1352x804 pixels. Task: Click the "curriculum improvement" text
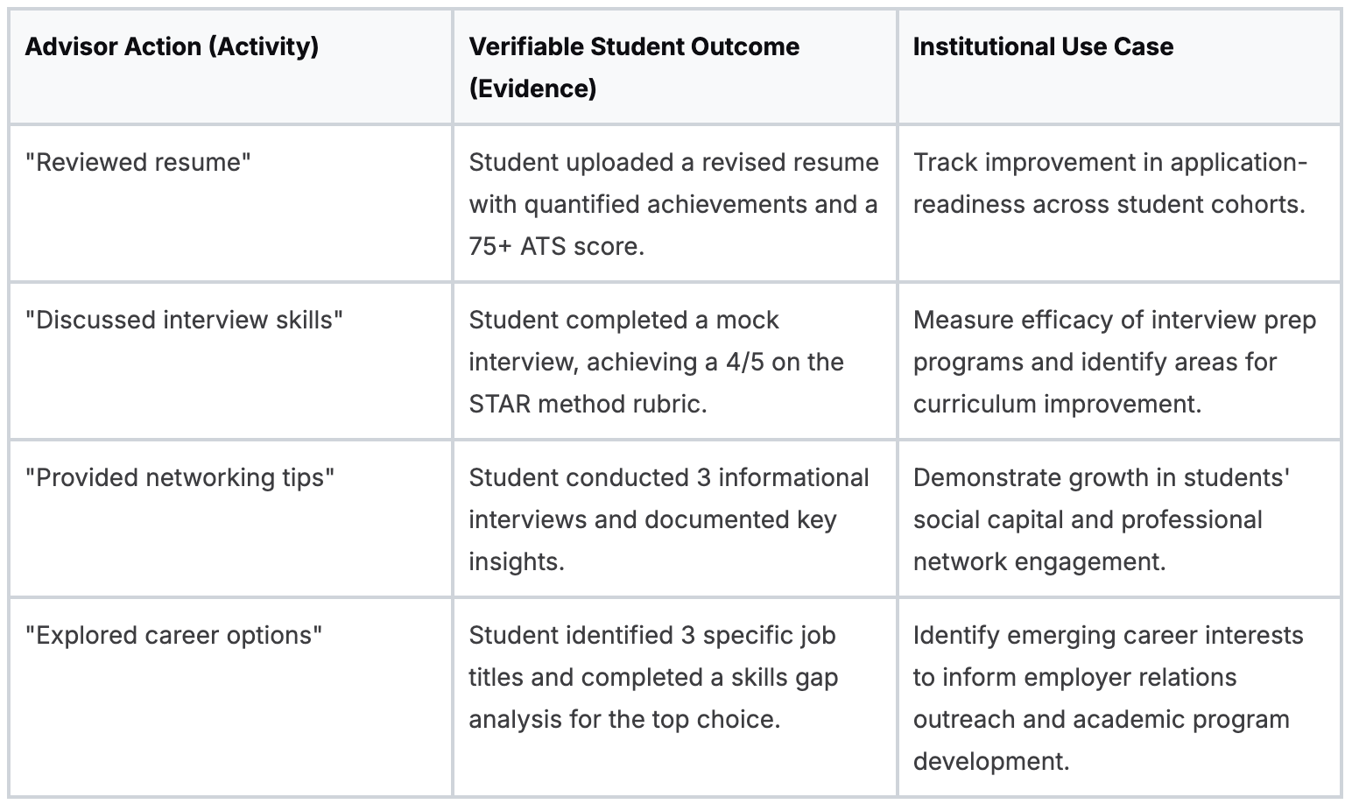click(x=1057, y=404)
